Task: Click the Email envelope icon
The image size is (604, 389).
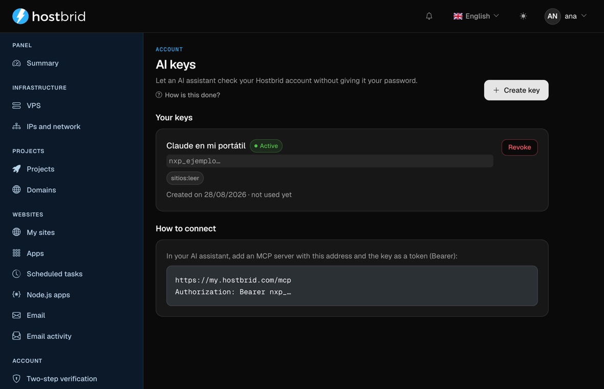Action: [x=16, y=315]
